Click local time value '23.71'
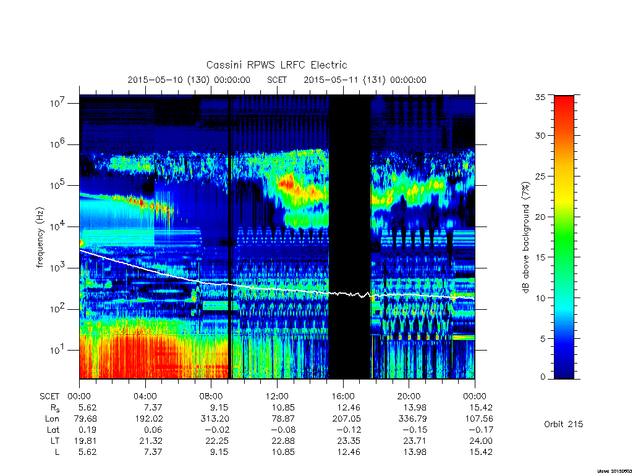 click(x=415, y=441)
